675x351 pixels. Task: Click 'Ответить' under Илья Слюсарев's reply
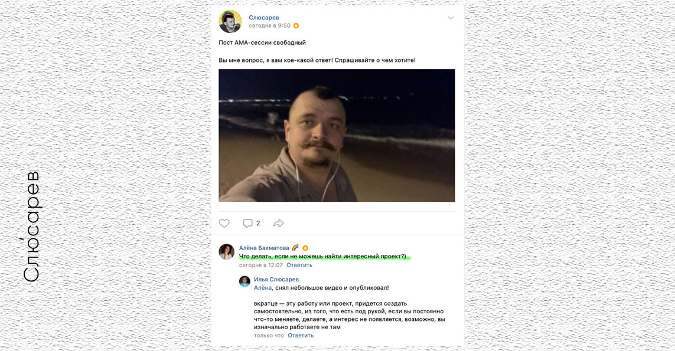point(301,335)
